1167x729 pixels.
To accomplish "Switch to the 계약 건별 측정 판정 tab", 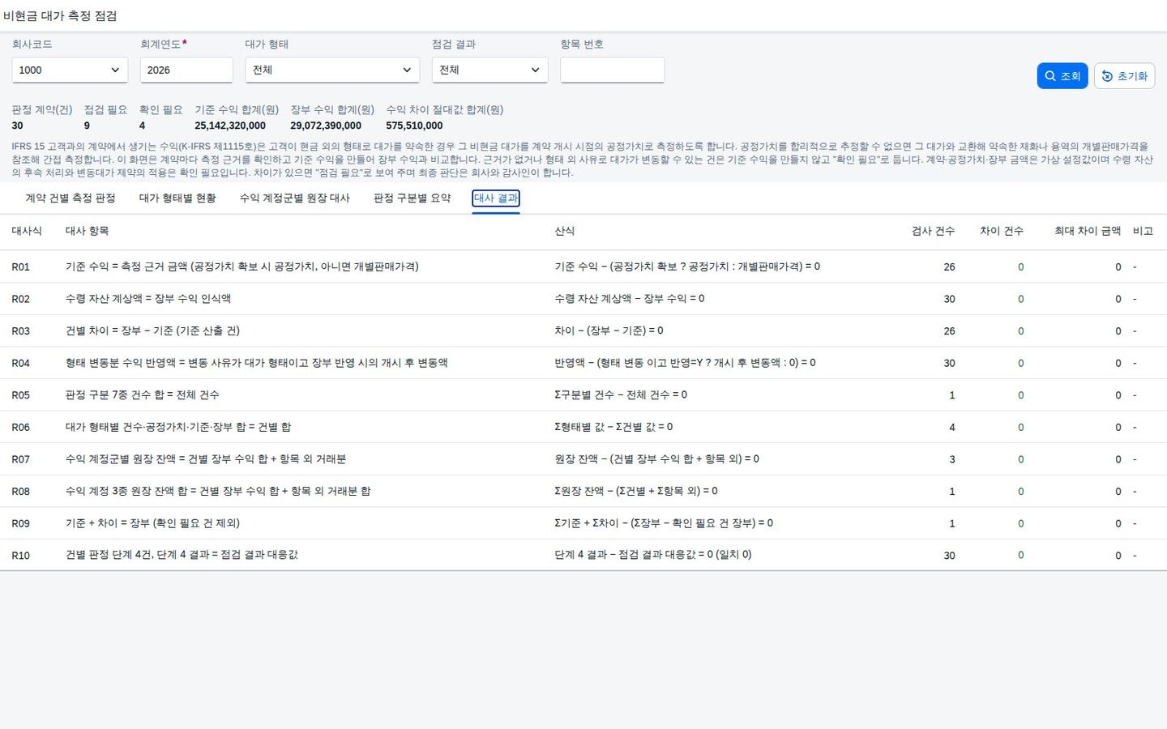I will [71, 198].
